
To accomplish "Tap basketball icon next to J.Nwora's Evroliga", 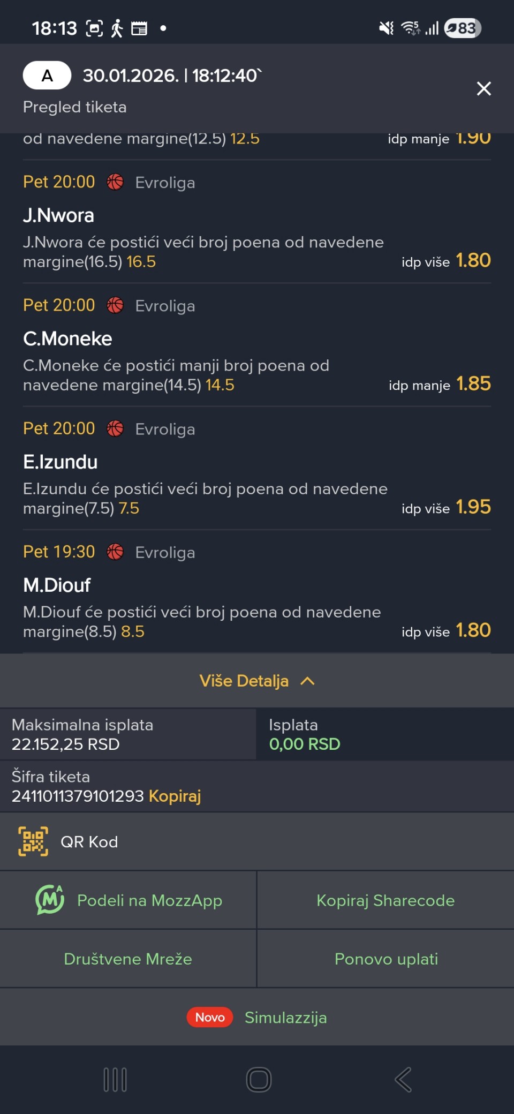I will coord(115,183).
